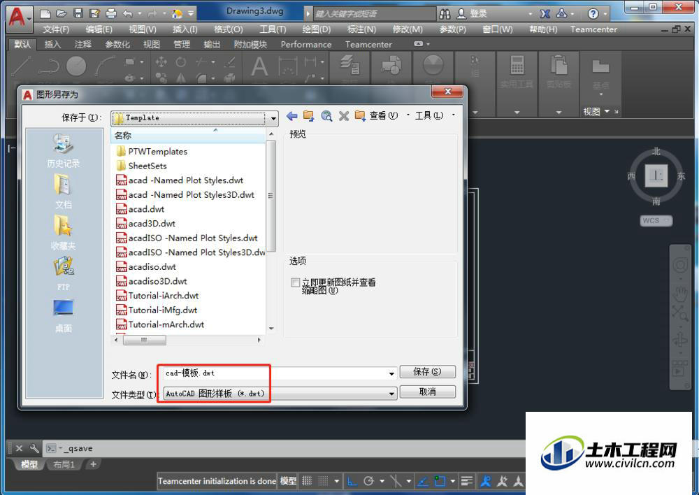
Task: Click the Search the Web icon in dialog
Action: coord(326,116)
